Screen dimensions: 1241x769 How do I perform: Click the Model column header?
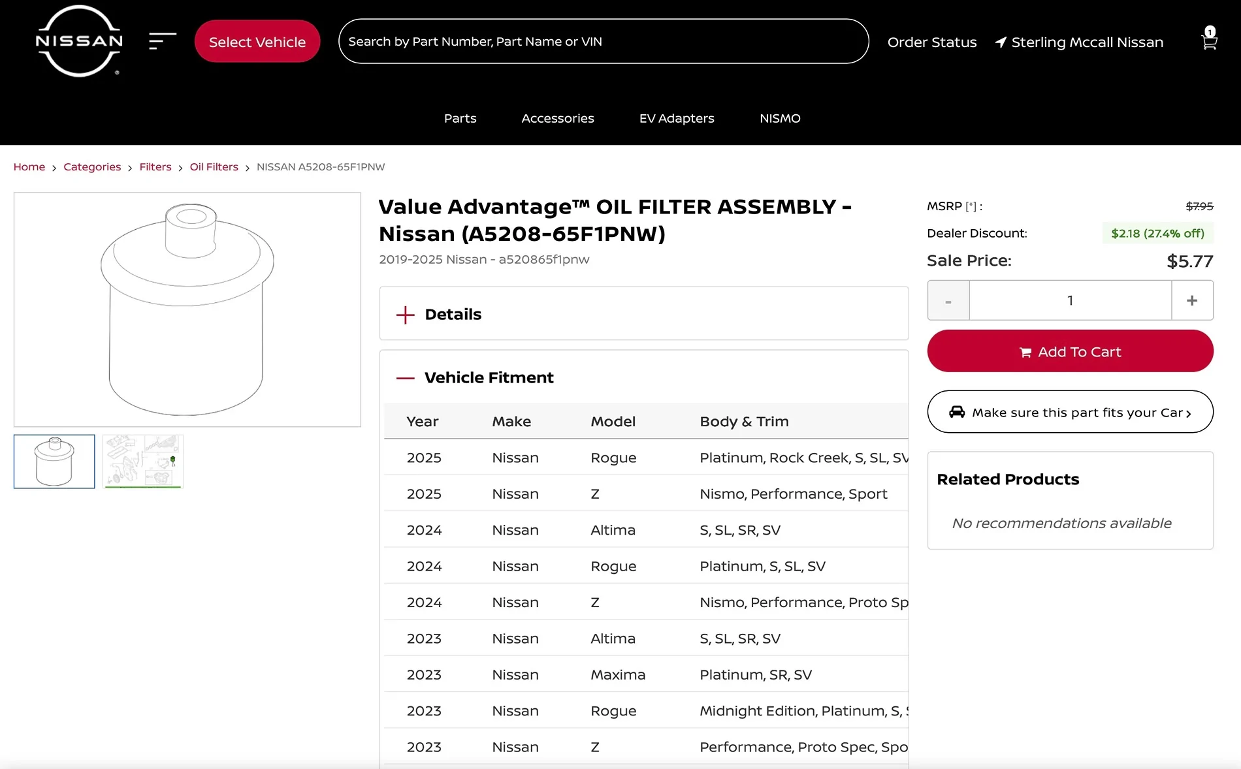coord(613,422)
